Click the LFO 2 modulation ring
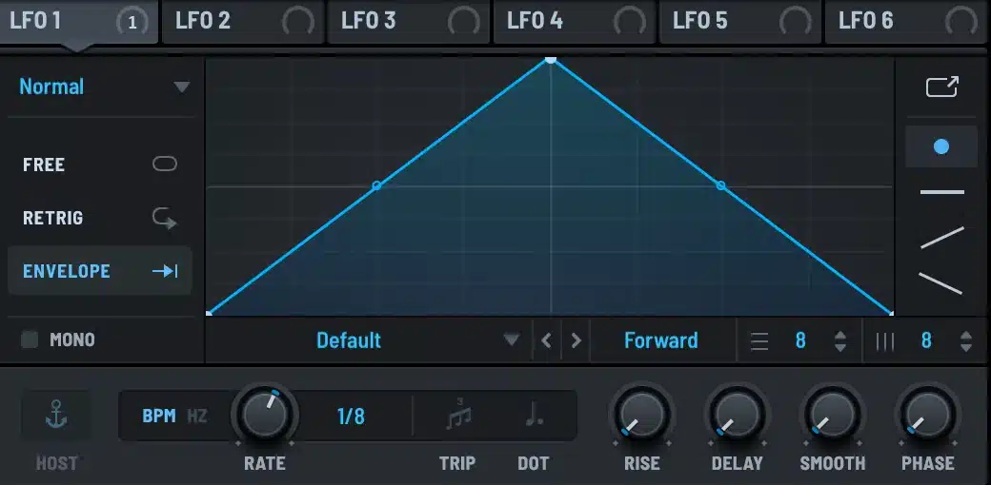Viewport: 991px width, 485px height. [x=297, y=22]
